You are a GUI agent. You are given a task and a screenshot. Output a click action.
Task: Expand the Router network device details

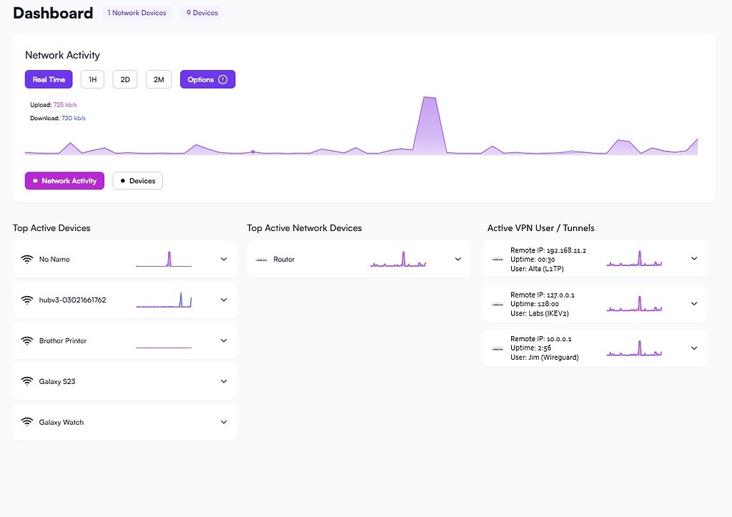click(457, 260)
